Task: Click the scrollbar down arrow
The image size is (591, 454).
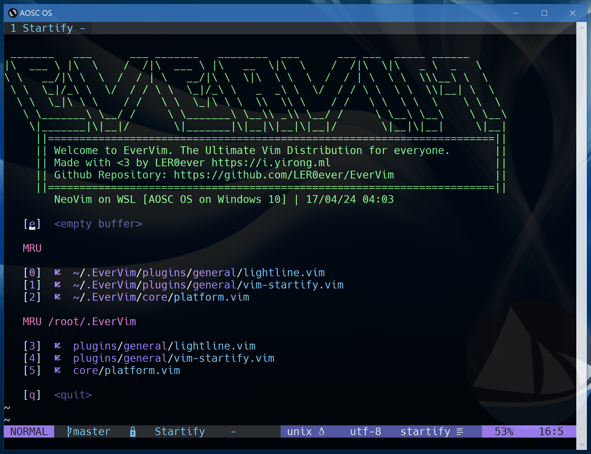Action: (x=582, y=445)
